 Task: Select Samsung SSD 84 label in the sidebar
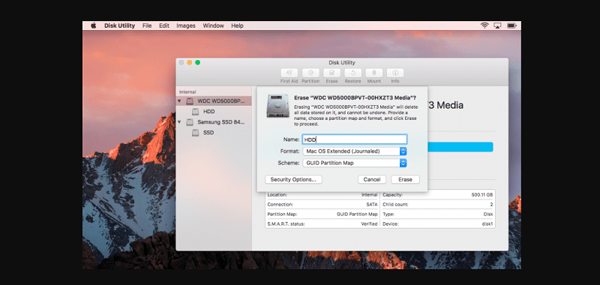221,122
